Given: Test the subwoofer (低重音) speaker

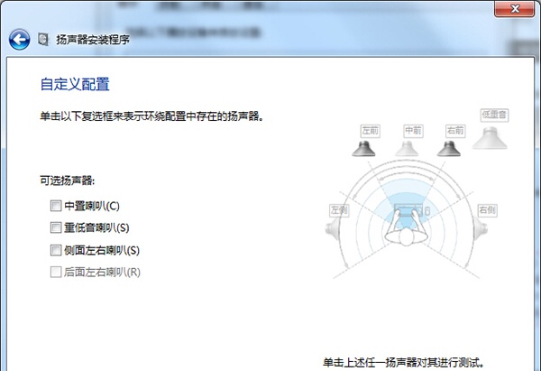Looking at the screenshot, I should (x=490, y=138).
